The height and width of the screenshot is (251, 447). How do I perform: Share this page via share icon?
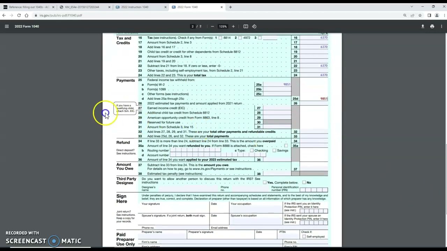pos(412,15)
